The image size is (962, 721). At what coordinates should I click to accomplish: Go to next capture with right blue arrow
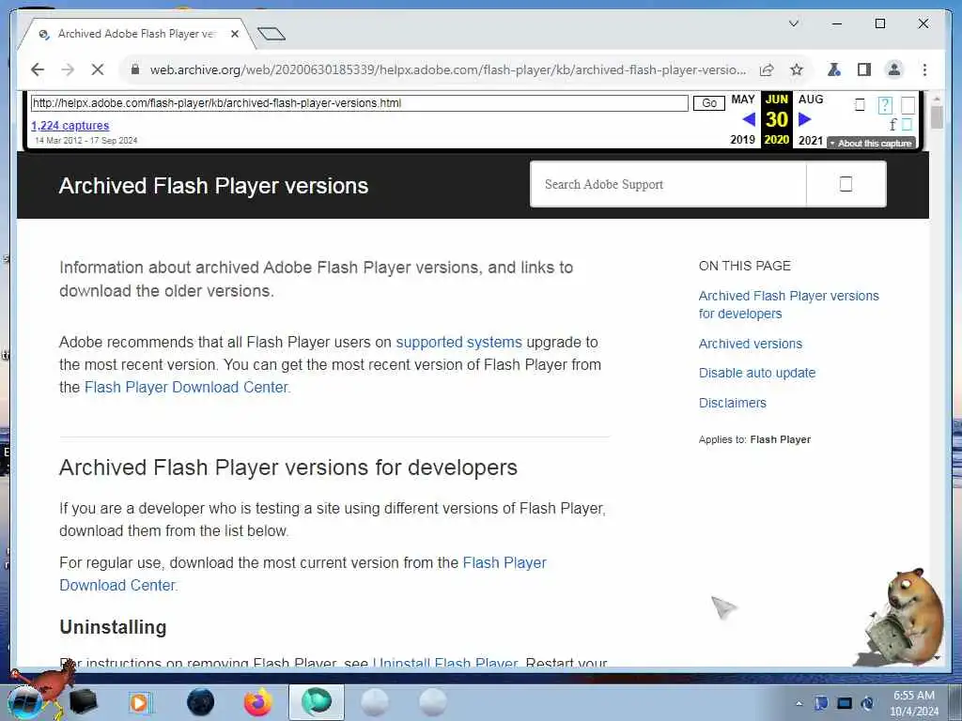[x=804, y=119]
